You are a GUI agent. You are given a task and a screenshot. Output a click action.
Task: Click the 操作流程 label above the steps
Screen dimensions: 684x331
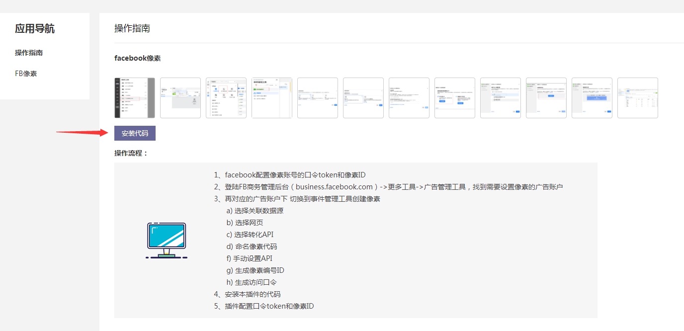(131, 153)
